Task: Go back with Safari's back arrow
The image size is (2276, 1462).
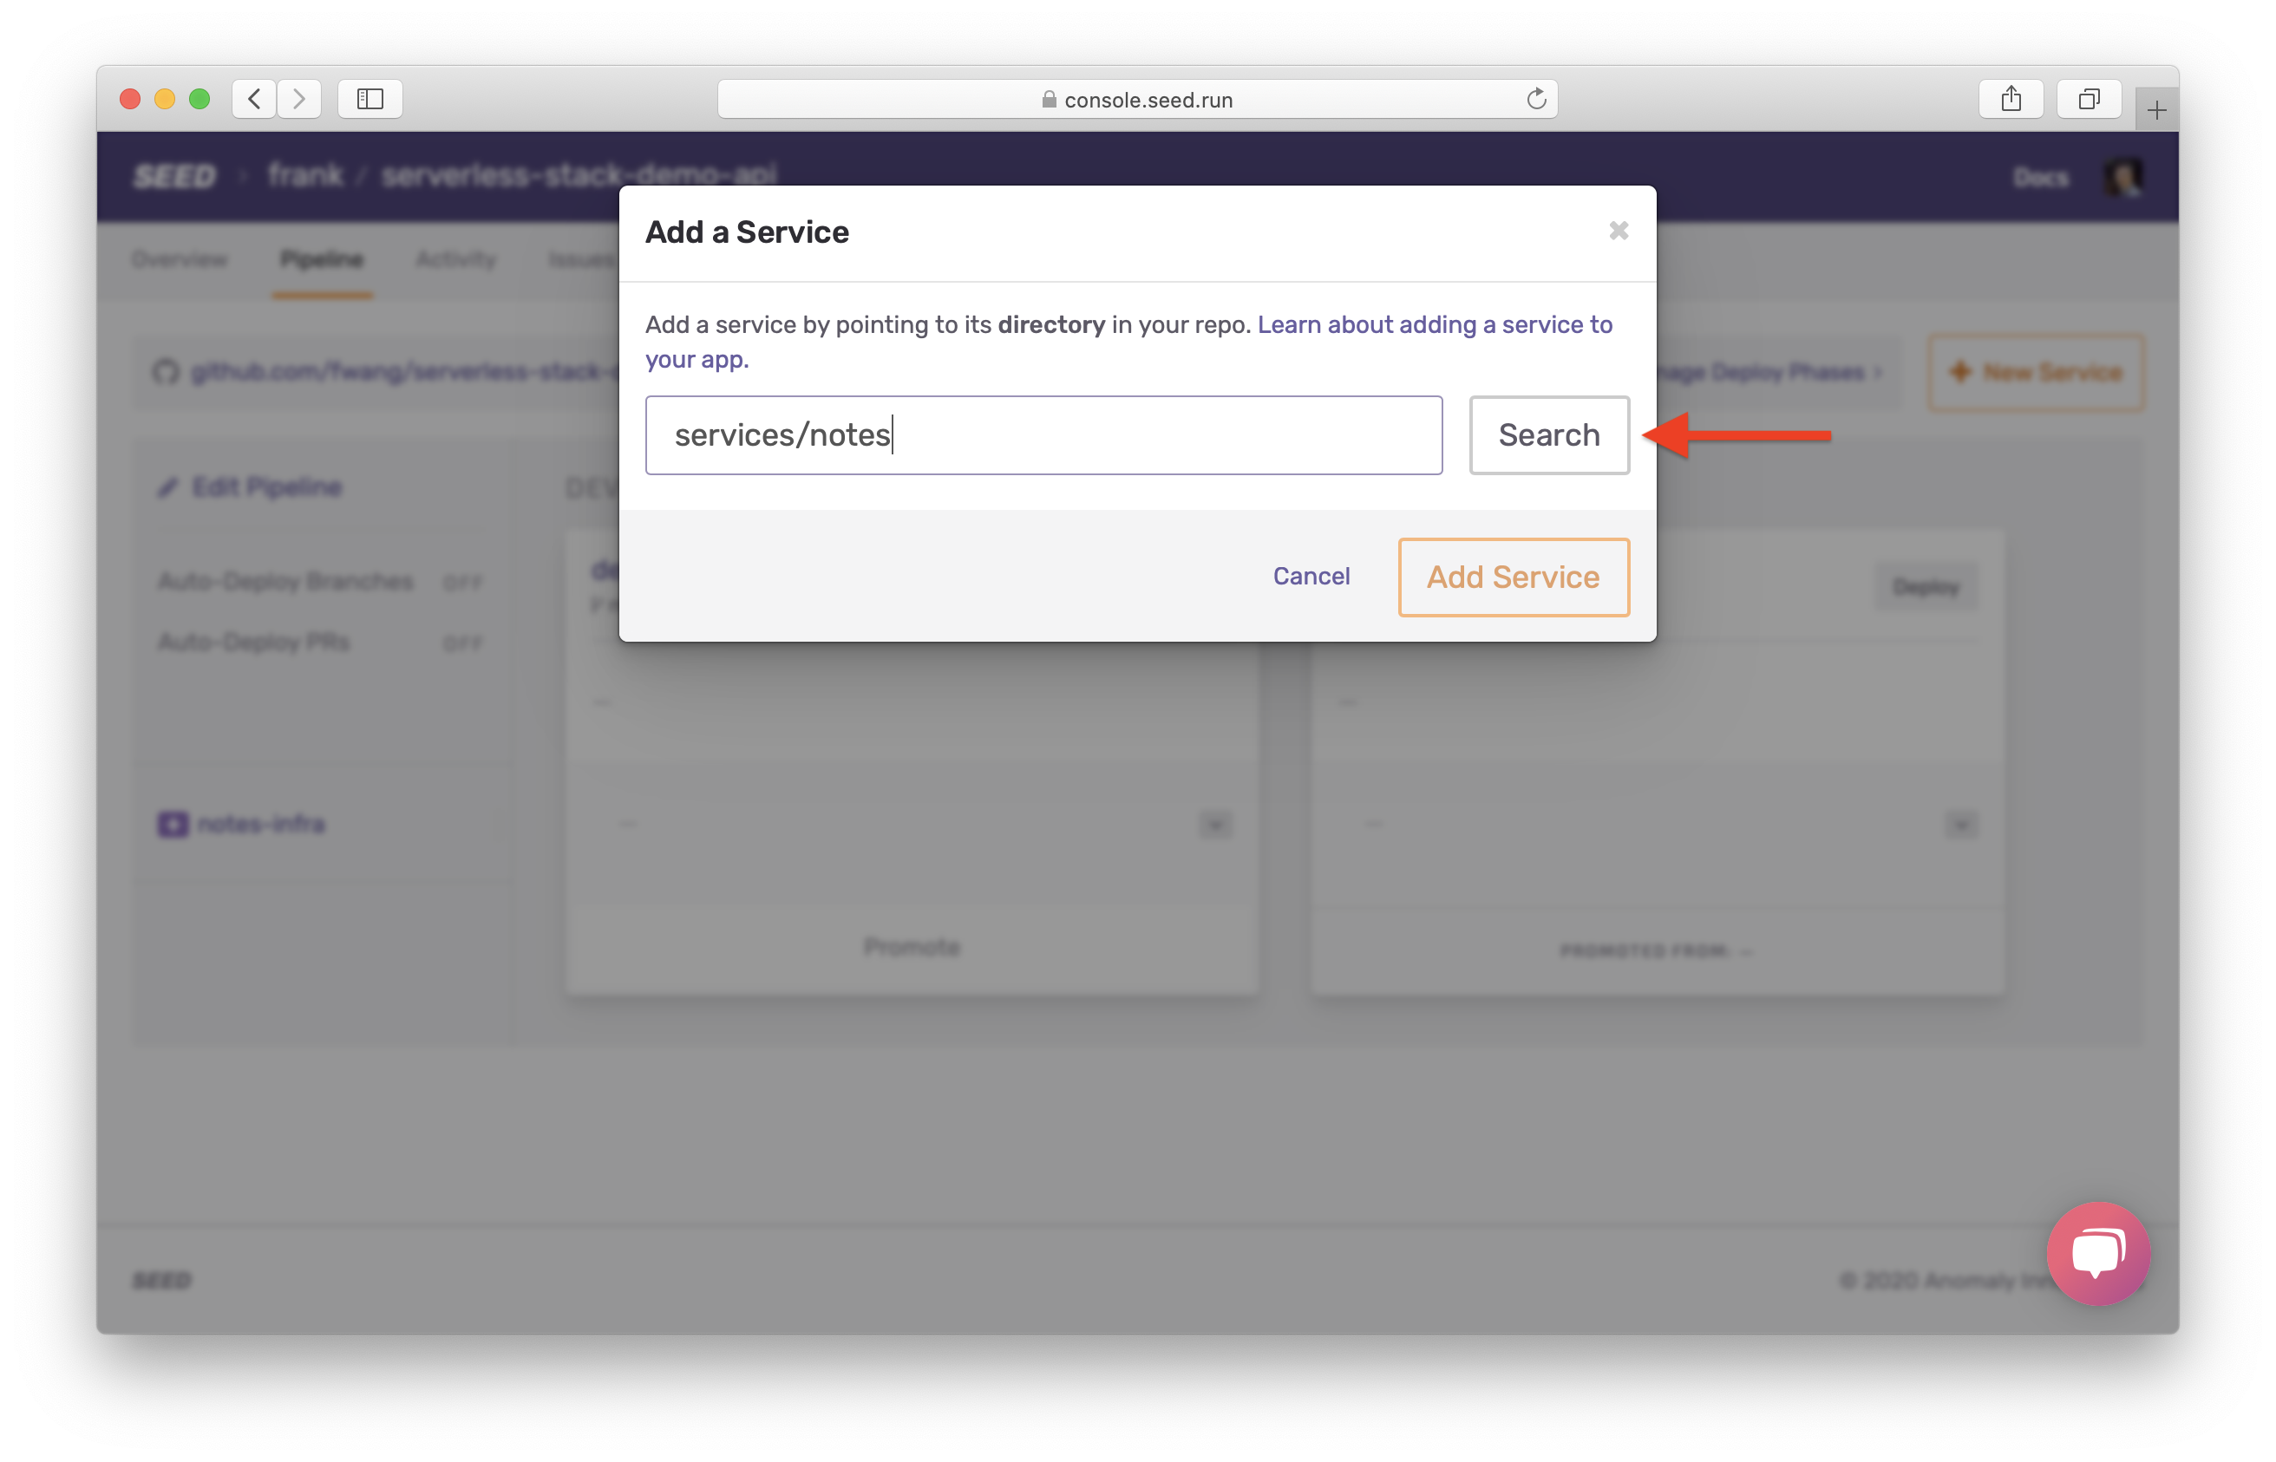Action: (x=254, y=99)
